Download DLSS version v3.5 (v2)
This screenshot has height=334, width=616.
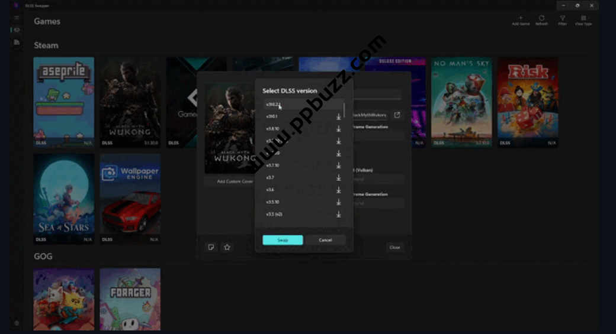point(338,215)
